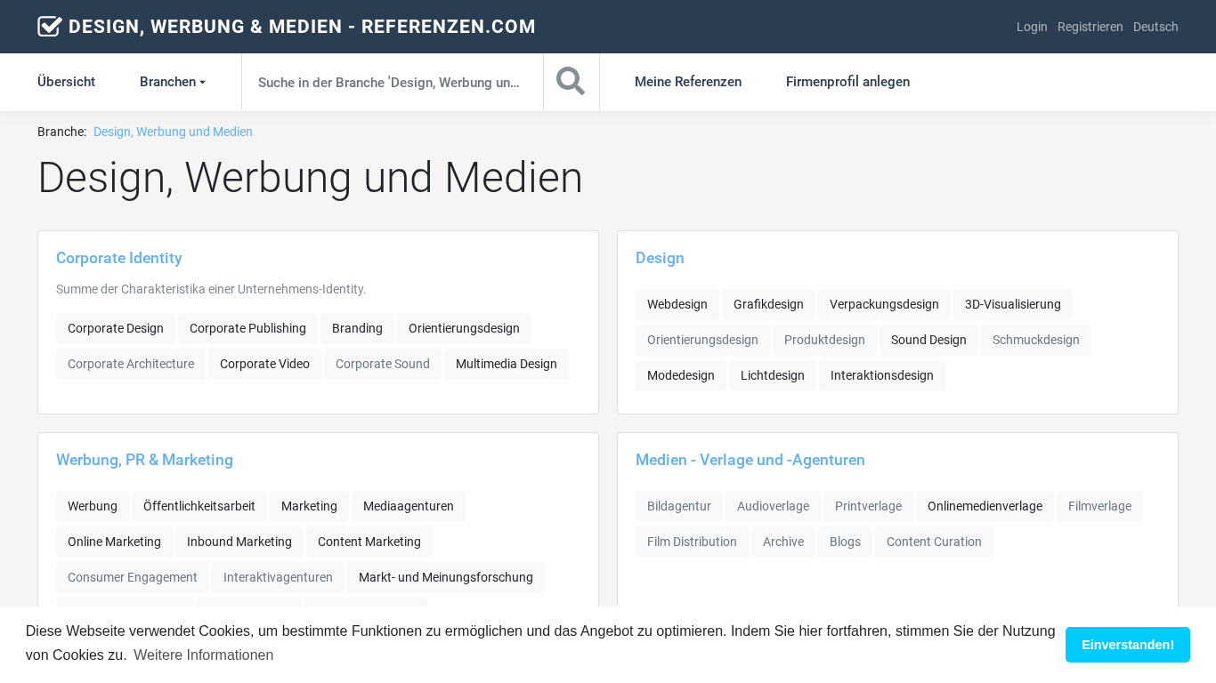Screen dimensions: 1216x683
Task: Accept cookies with Einverstanden! button
Action: (1127, 645)
